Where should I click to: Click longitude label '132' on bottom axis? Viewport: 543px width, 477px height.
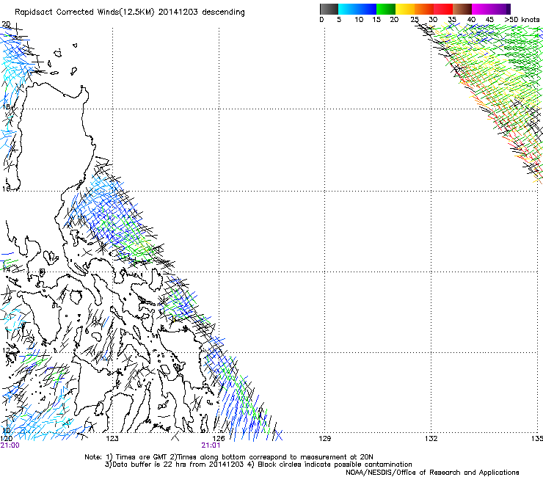tap(431, 439)
